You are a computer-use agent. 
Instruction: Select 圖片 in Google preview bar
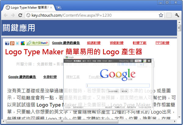pyautogui.click(x=84, y=61)
